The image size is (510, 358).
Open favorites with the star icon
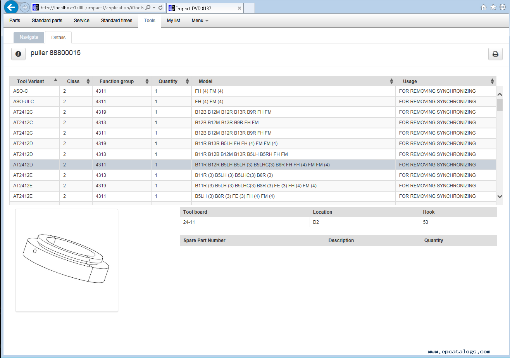pyautogui.click(x=493, y=7)
